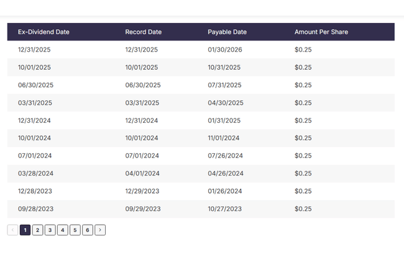Navigate to page 4 in pagination
The height and width of the screenshot is (256, 404).
[x=63, y=230]
